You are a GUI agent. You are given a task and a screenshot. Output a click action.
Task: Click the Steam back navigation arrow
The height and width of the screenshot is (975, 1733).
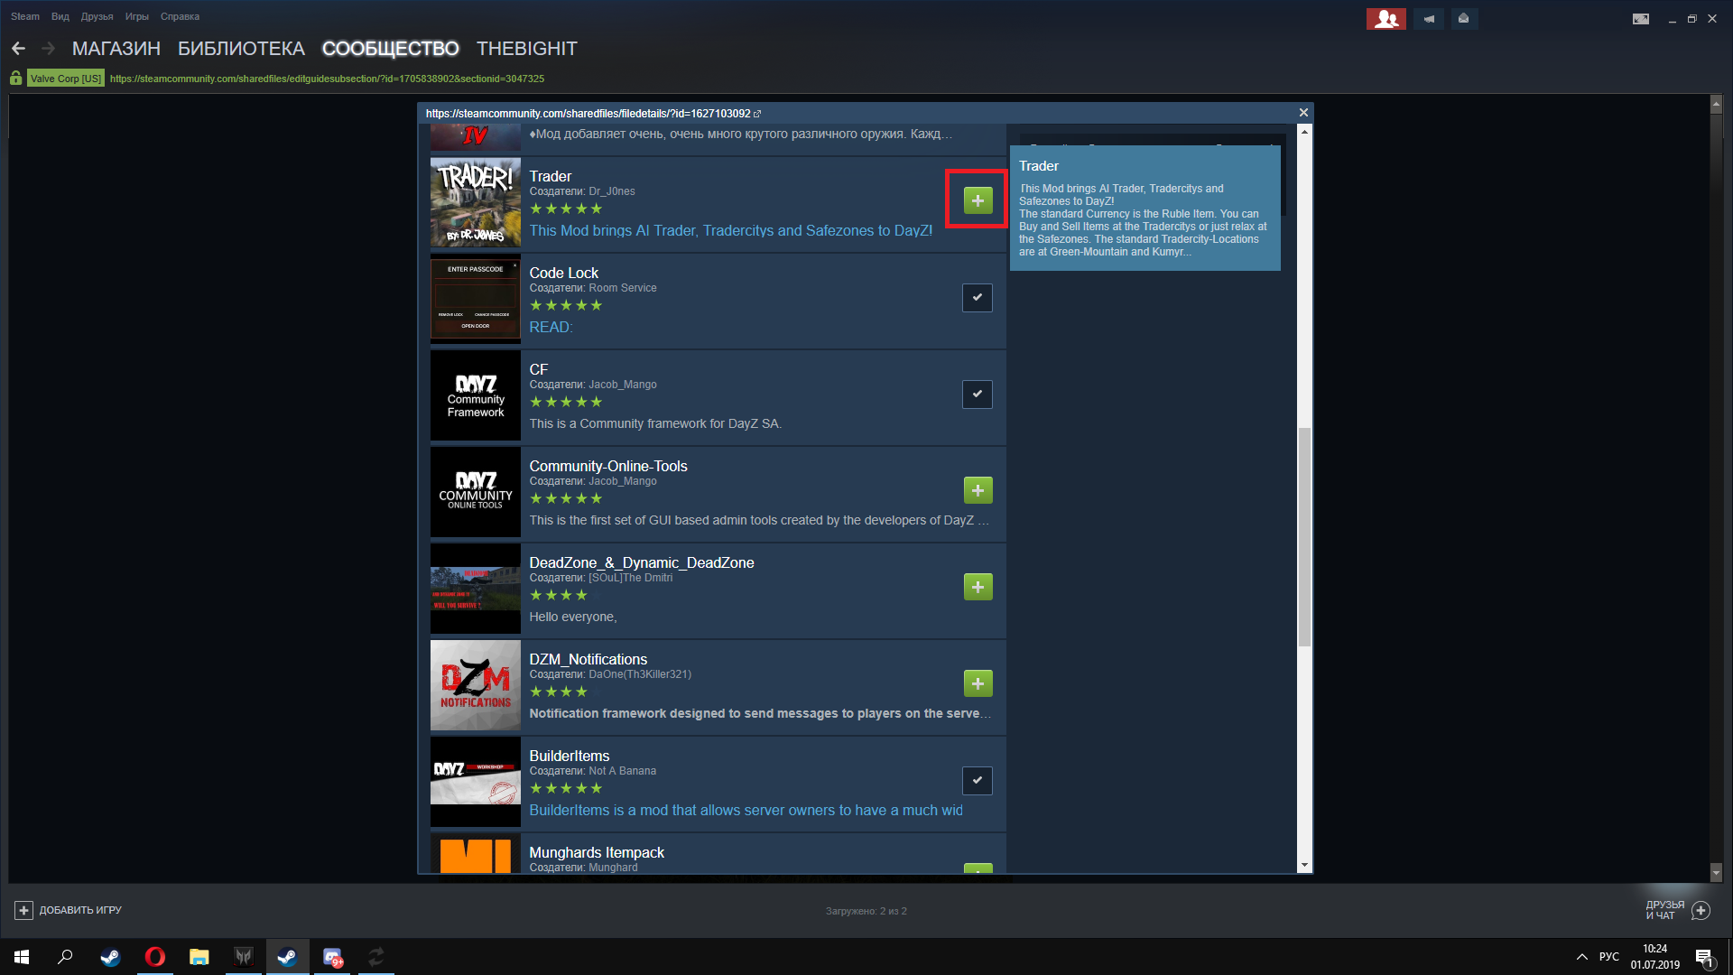point(19,49)
